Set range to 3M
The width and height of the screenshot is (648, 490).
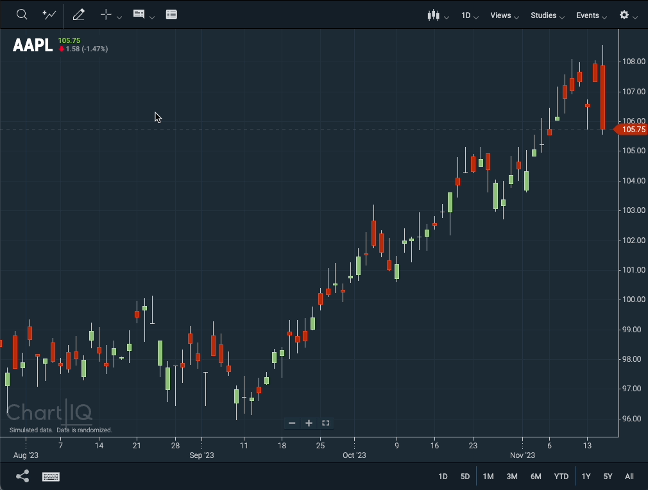tap(512, 477)
